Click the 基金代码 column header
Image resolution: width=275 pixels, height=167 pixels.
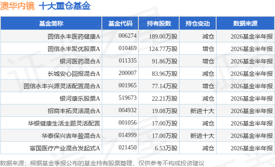[x=120, y=24]
